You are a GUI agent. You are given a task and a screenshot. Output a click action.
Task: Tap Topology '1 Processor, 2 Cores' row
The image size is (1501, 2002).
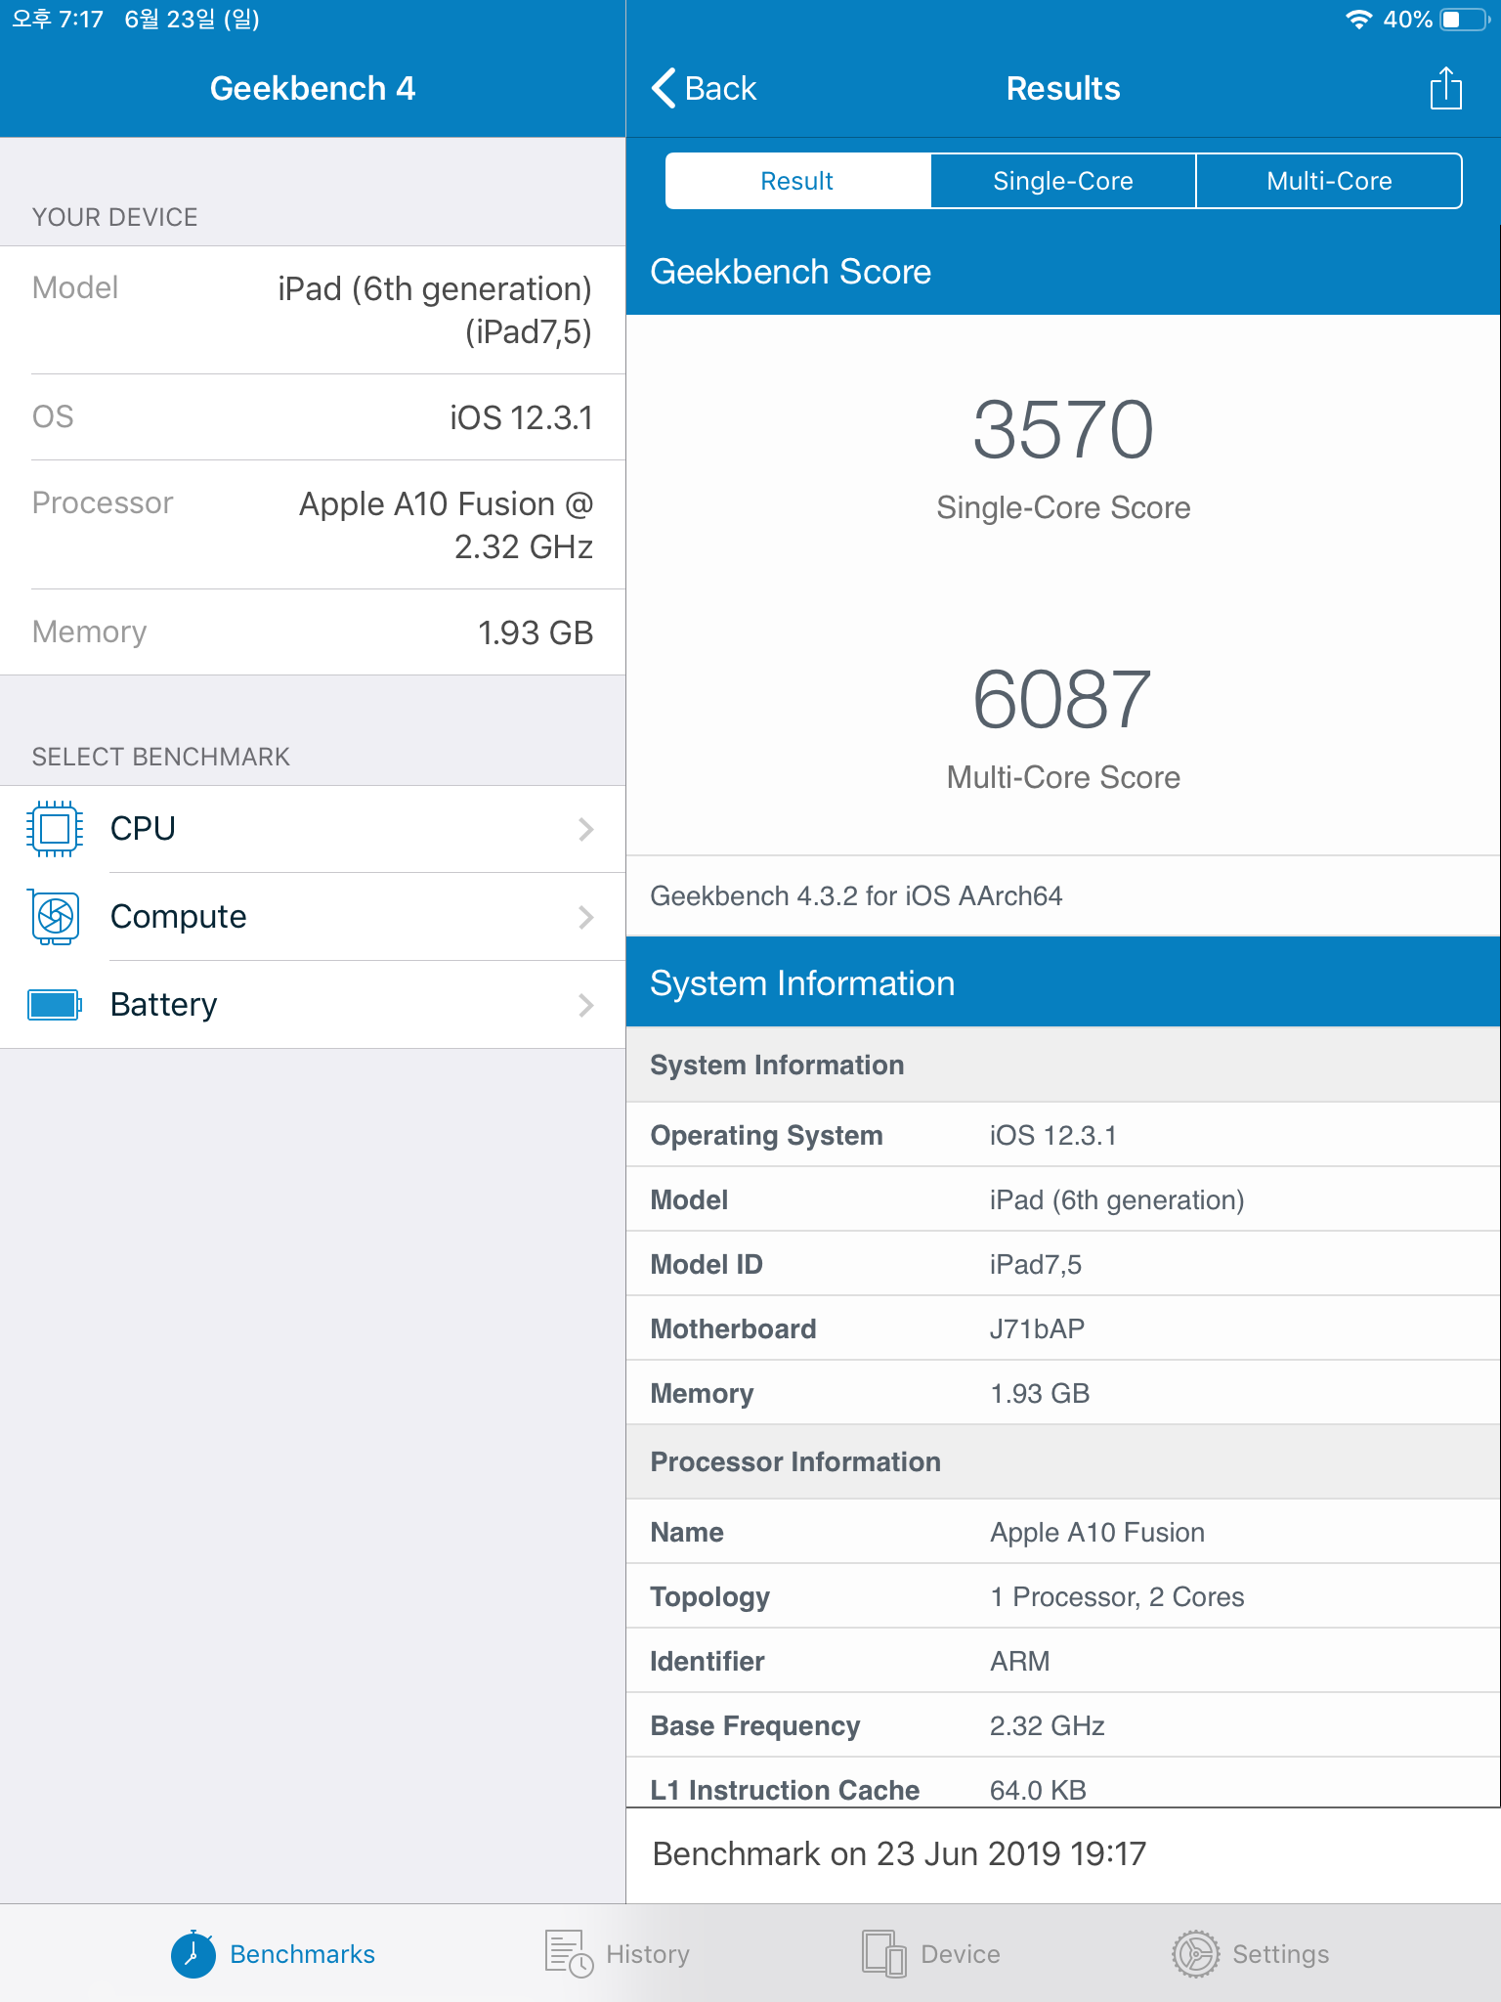1063,1596
